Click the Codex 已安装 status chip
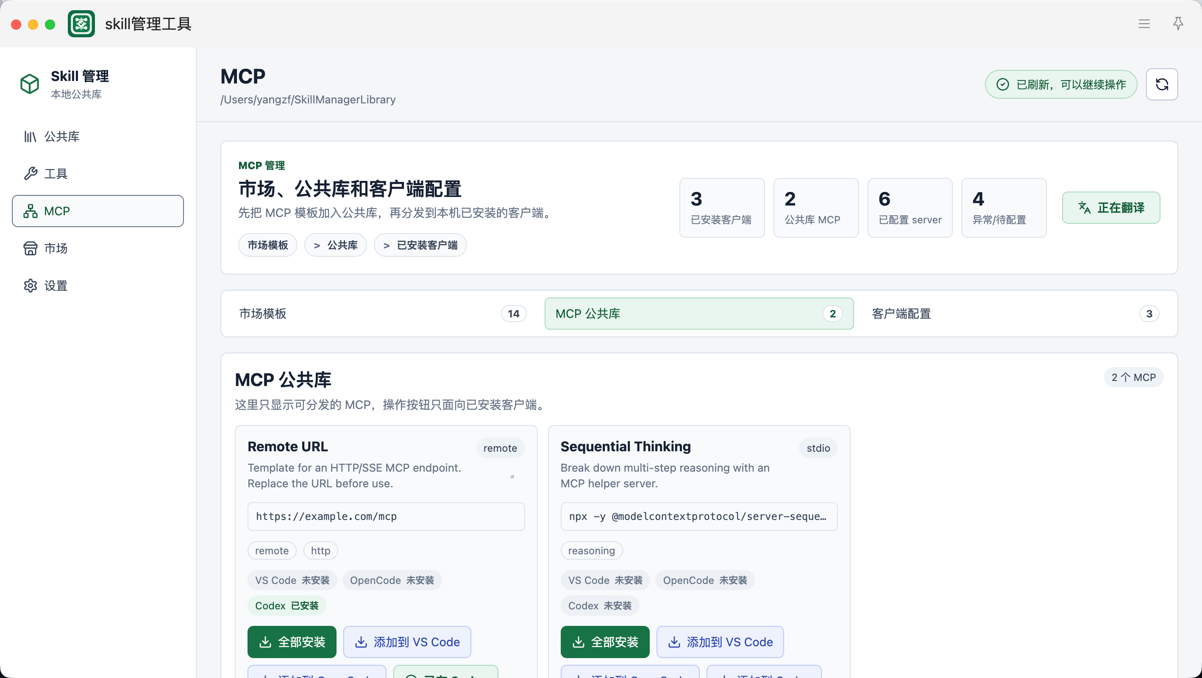 (287, 606)
